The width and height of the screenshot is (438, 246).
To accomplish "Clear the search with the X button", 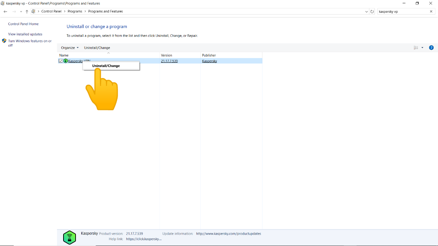I will (x=431, y=12).
